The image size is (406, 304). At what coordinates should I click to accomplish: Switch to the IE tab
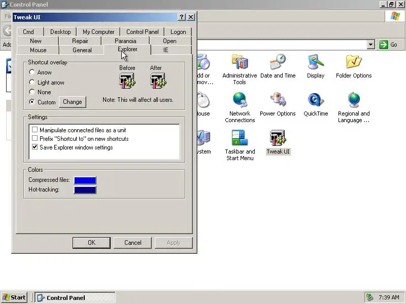[166, 50]
